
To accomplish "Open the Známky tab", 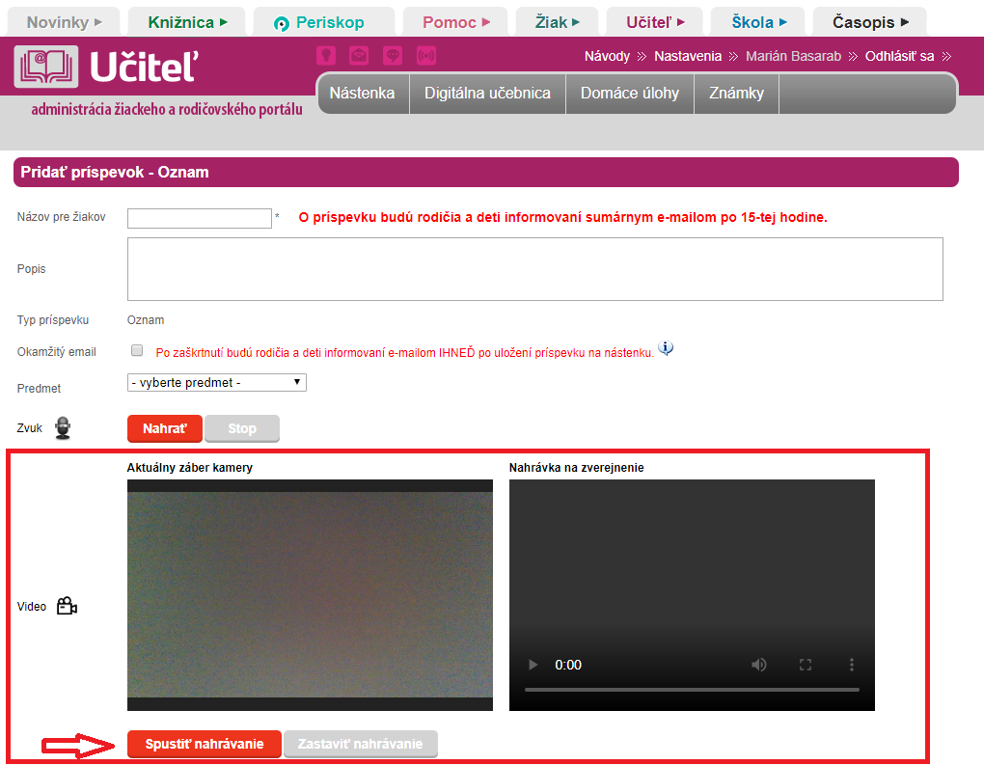I will [736, 94].
